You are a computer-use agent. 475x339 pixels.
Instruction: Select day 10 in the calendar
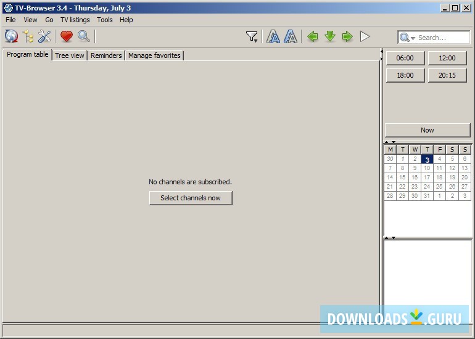427,168
